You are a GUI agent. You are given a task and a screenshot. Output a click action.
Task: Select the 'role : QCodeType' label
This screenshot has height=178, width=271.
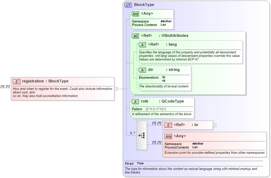(162, 101)
